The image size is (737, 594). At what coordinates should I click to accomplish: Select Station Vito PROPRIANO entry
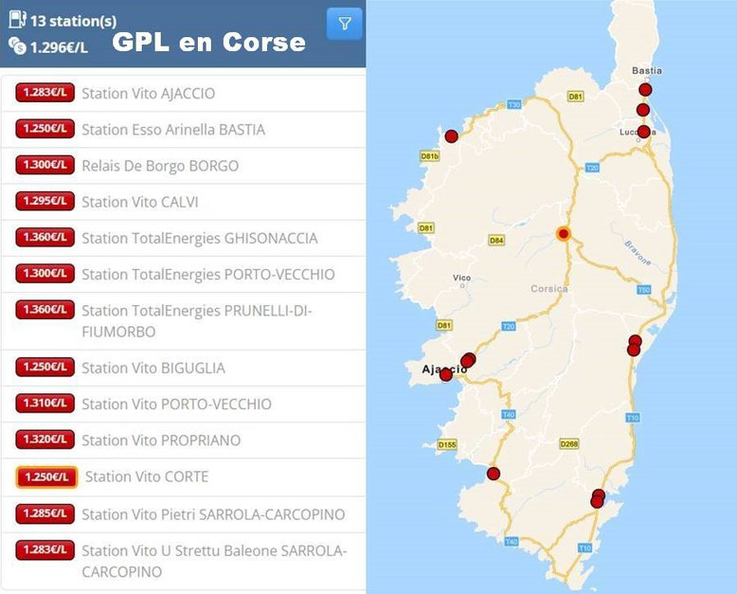point(184,441)
